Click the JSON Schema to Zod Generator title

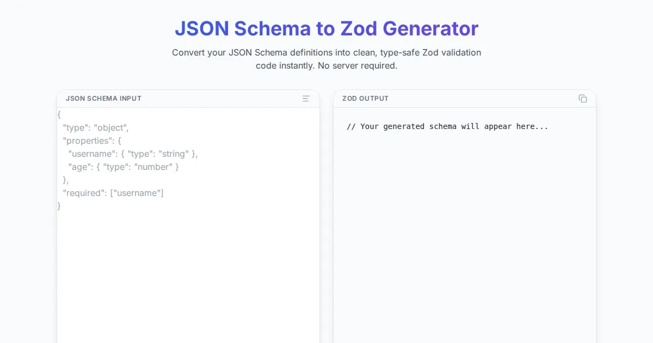[x=326, y=28]
